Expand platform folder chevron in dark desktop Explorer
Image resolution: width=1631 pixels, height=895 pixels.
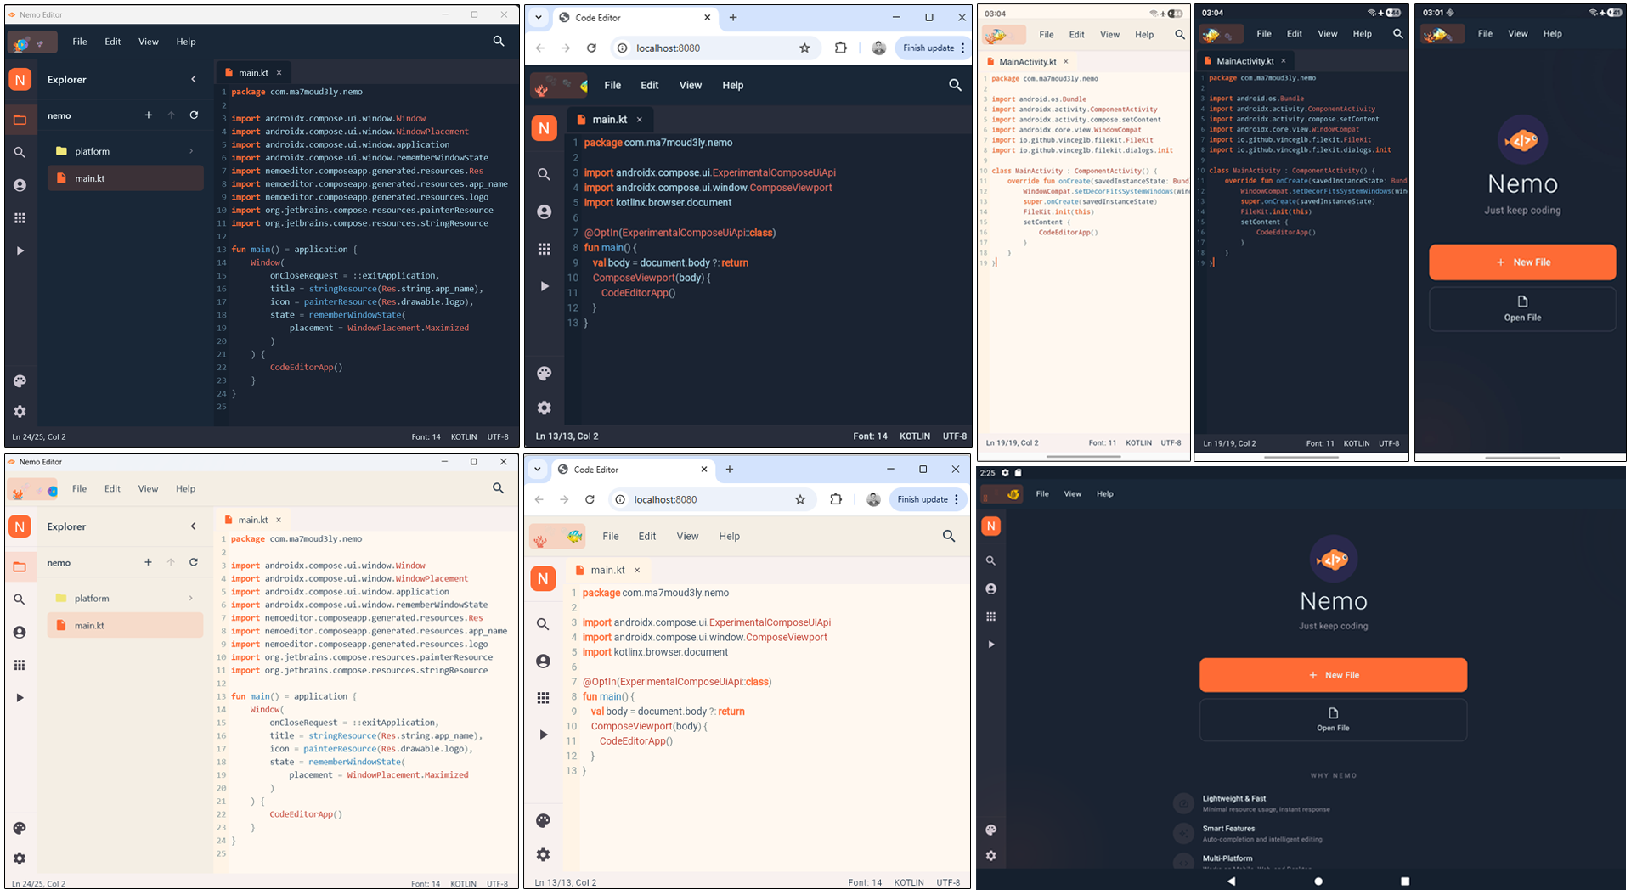click(190, 151)
